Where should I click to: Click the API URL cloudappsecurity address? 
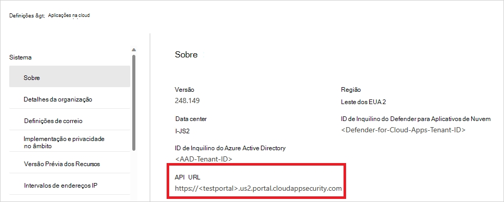(258, 189)
